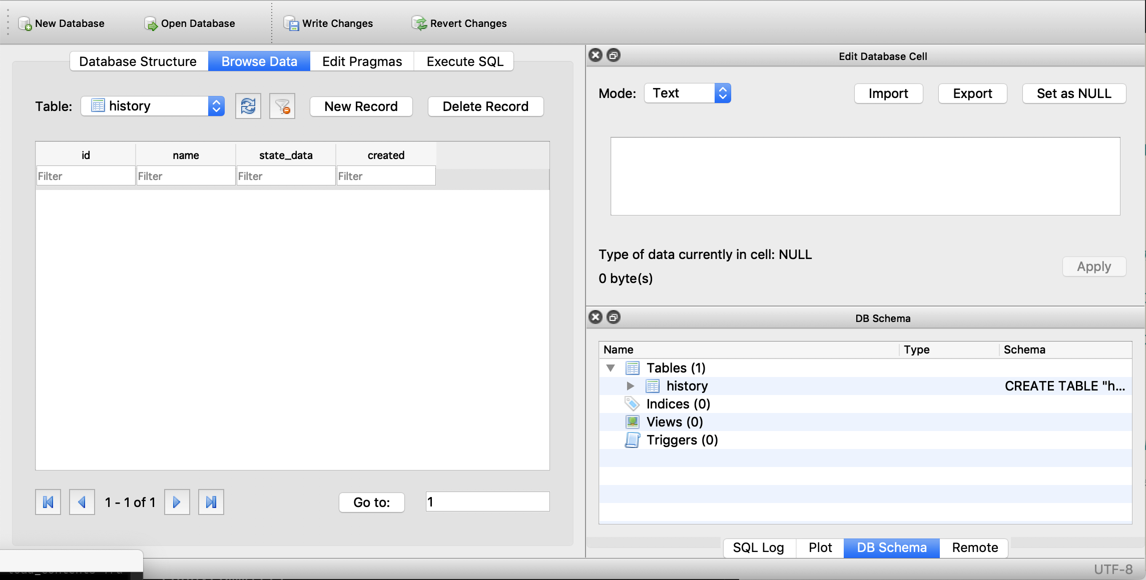Screen dimensions: 1146x580
Task: Click the Set as NULL button
Action: [x=1074, y=93]
